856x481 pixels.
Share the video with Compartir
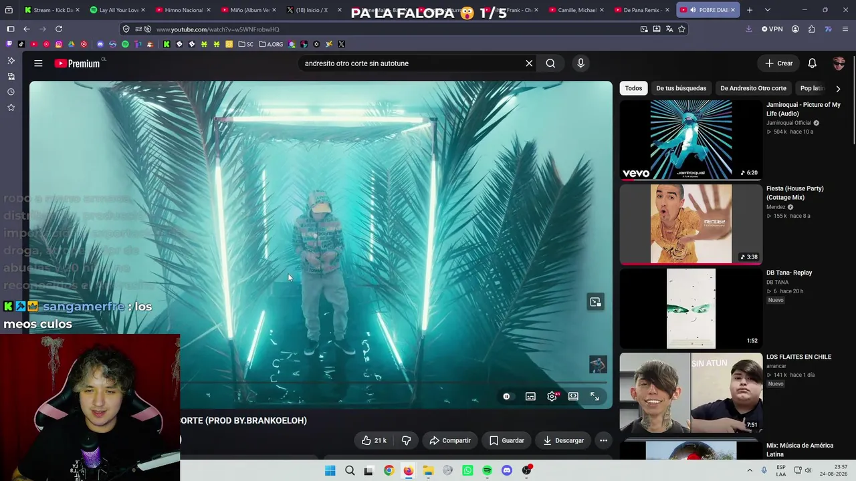450,440
